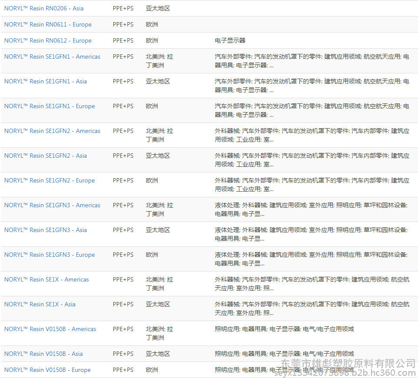Open NORYL Resin V0150B - Europe link
This screenshot has height=378, width=418.
pyautogui.click(x=47, y=370)
